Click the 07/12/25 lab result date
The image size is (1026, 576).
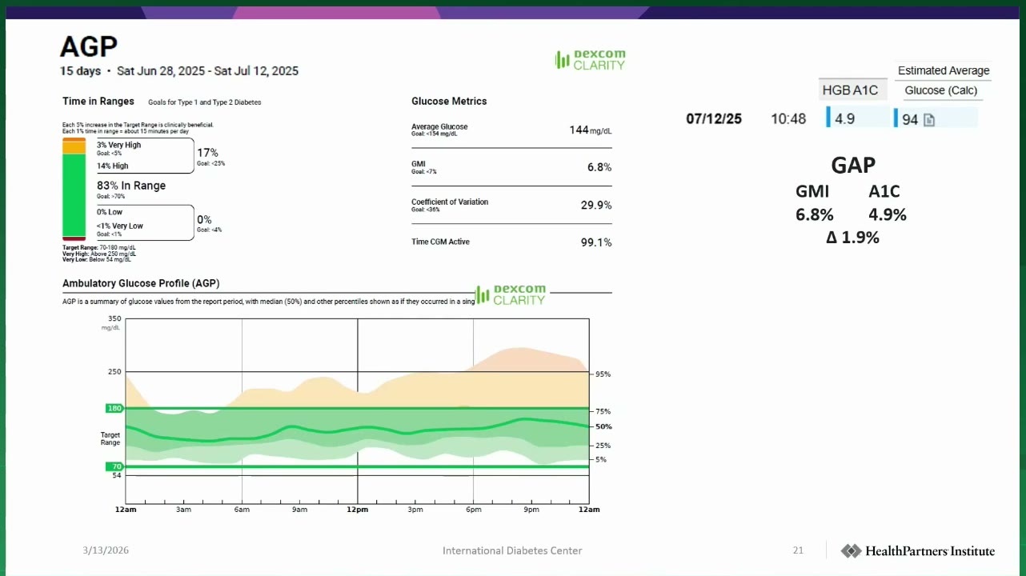point(714,118)
